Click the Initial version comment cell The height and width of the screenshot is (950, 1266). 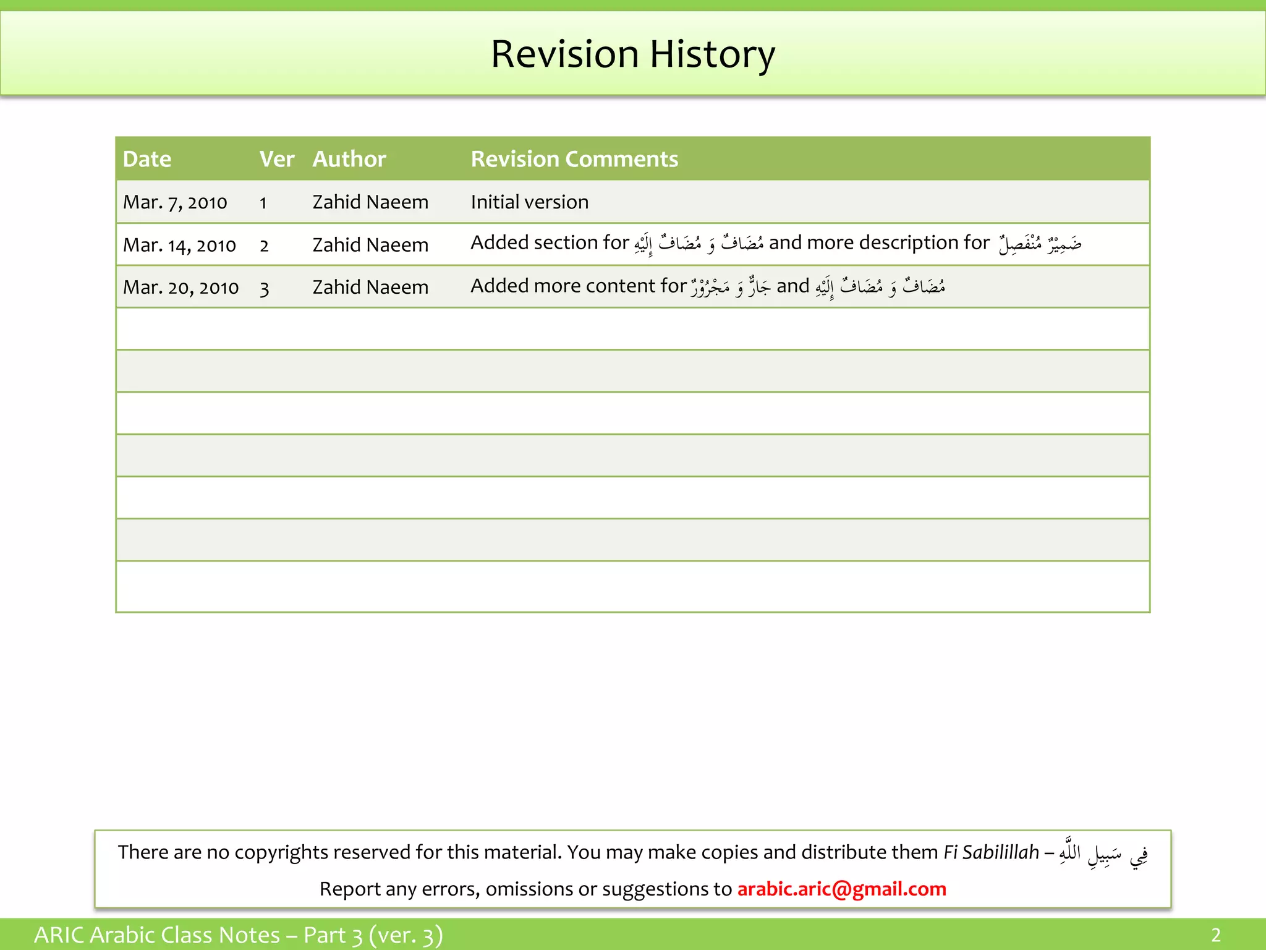pos(530,202)
